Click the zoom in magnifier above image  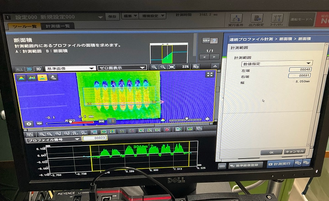coord(155,67)
